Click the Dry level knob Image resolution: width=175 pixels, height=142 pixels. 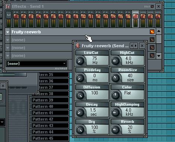pyautogui.click(x=80, y=130)
